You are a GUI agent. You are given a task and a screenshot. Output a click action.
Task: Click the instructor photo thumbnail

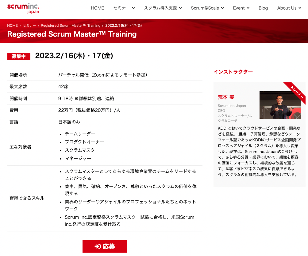coord(280,105)
